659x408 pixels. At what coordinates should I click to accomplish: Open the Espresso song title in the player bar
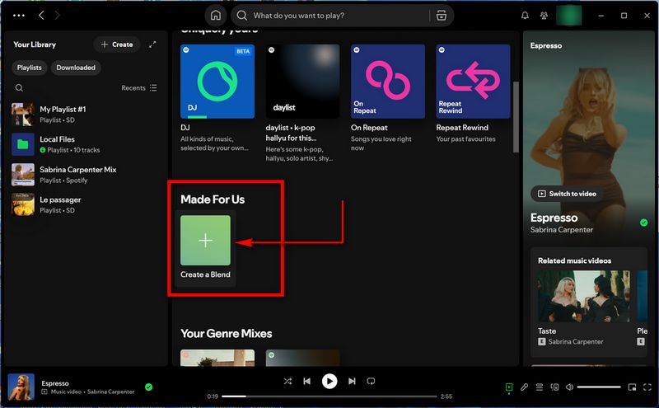click(x=55, y=383)
